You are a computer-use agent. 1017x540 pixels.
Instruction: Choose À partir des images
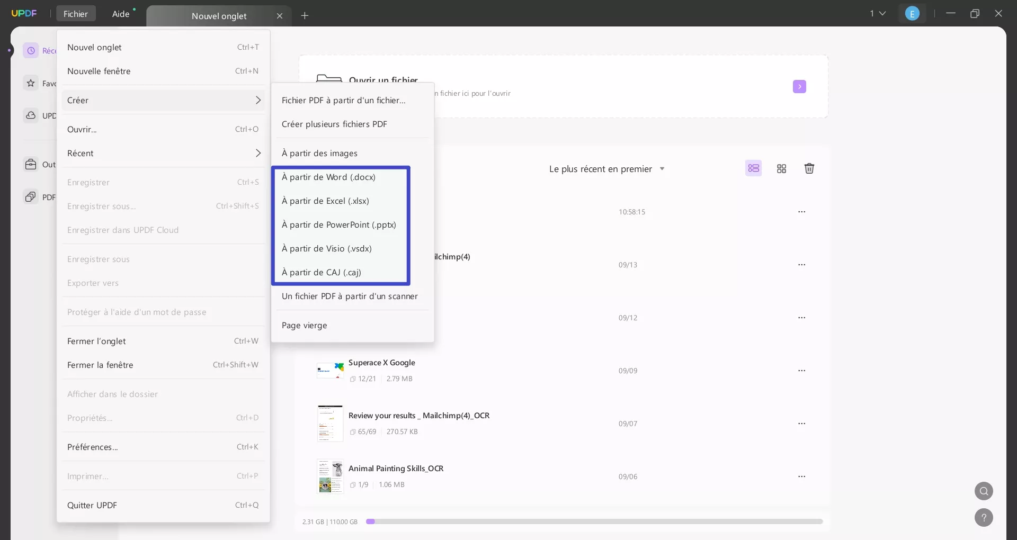click(352, 153)
